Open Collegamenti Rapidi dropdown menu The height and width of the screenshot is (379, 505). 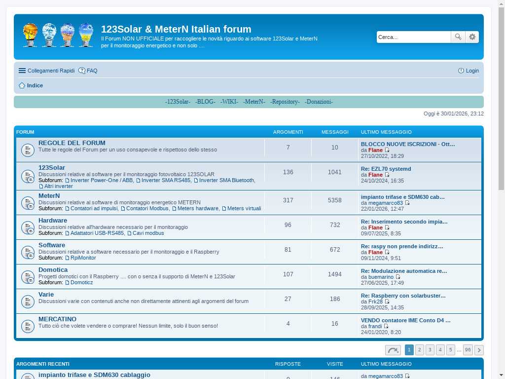click(46, 71)
